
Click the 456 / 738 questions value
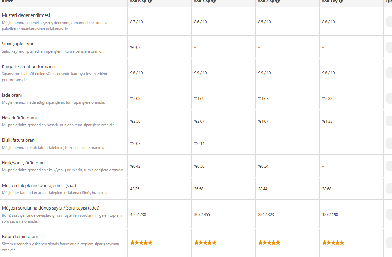tap(138, 214)
